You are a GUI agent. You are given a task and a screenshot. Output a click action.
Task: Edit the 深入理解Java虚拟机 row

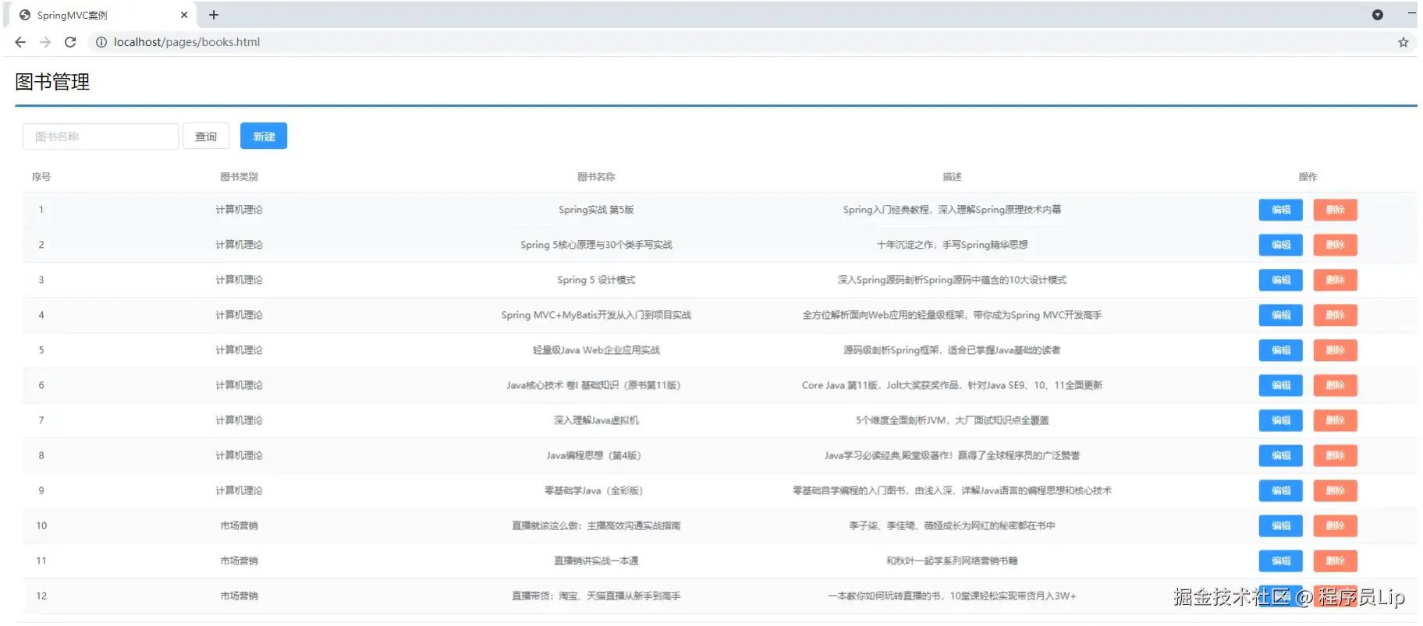[1281, 420]
